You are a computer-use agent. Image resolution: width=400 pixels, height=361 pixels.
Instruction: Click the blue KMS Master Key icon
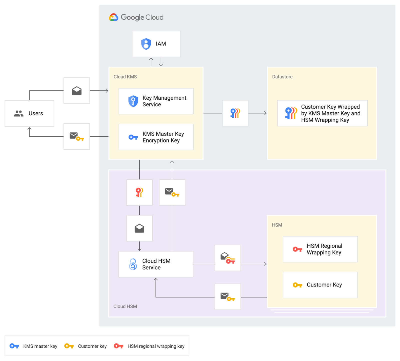[133, 137]
